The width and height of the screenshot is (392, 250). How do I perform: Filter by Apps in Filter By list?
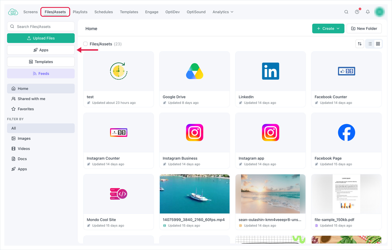pyautogui.click(x=41, y=169)
